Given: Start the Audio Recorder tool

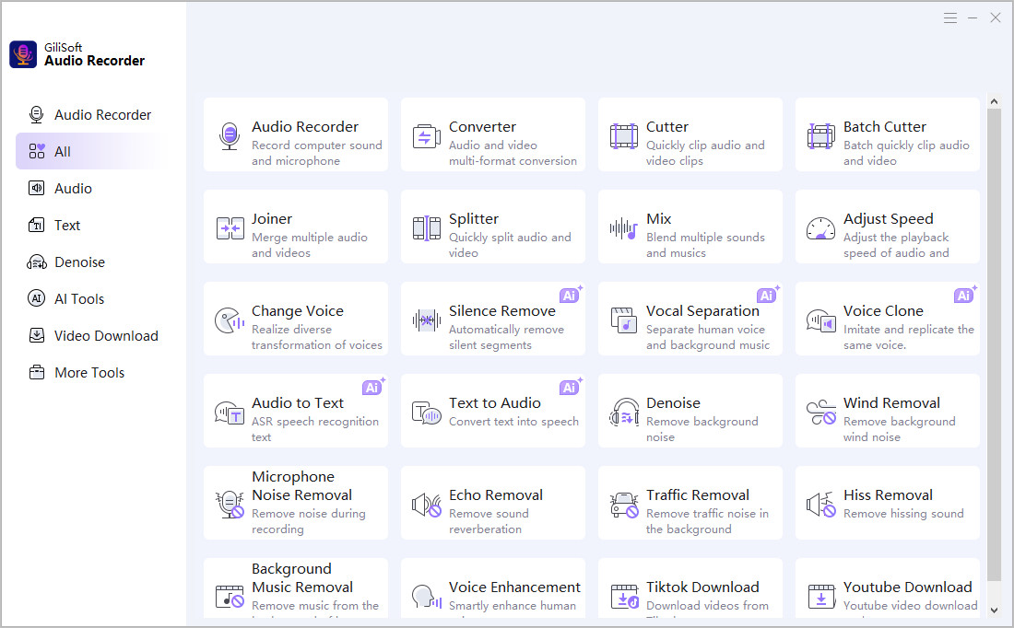Looking at the screenshot, I should [x=295, y=134].
